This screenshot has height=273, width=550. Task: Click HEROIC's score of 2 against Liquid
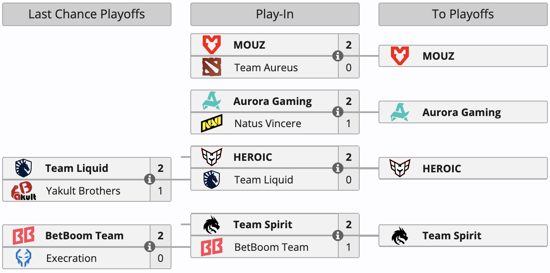pyautogui.click(x=349, y=157)
